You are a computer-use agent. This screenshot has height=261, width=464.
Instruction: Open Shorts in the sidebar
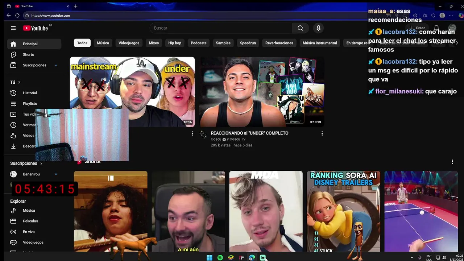pos(34,54)
